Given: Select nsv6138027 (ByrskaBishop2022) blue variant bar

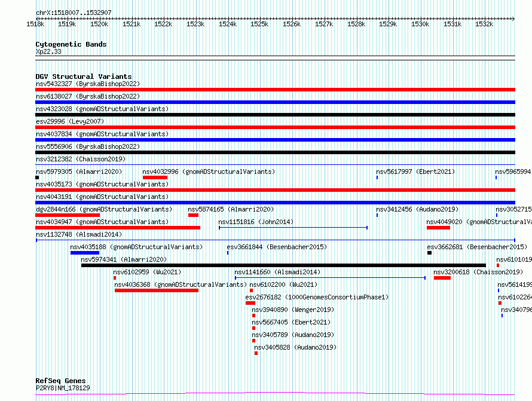Looking at the screenshot, I should 275,102.
